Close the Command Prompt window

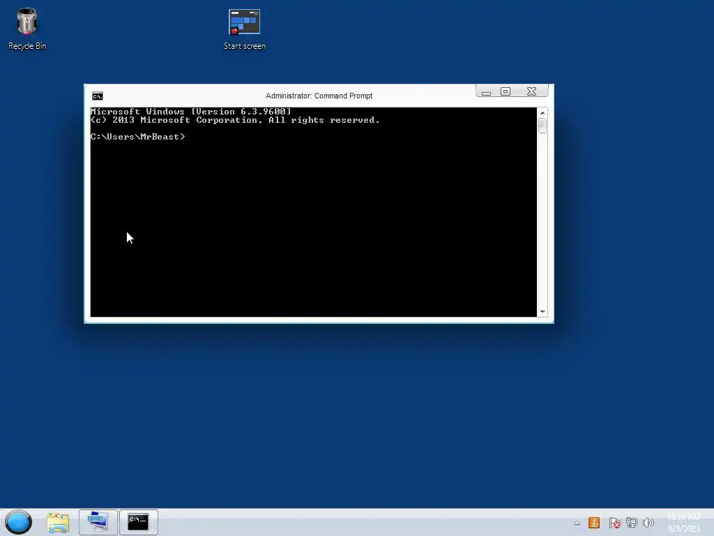531,91
